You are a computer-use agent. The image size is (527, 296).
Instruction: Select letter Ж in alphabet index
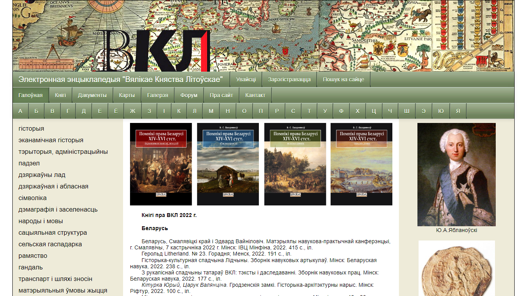pyautogui.click(x=133, y=111)
